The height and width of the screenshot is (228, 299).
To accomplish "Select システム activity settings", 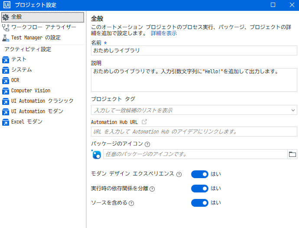I will [43, 70].
